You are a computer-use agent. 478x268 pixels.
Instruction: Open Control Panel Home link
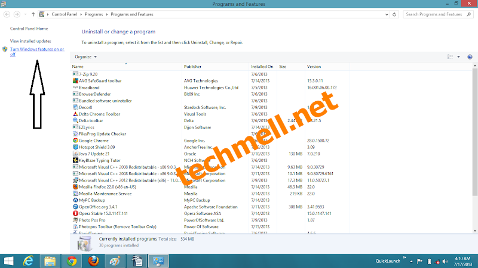(x=29, y=29)
